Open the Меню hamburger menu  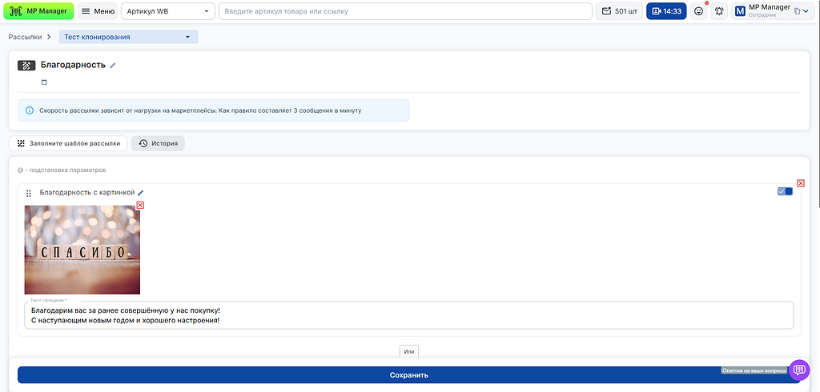click(x=98, y=11)
